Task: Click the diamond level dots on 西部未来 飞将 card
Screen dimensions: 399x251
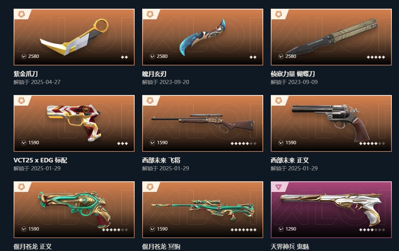Action: (243, 143)
